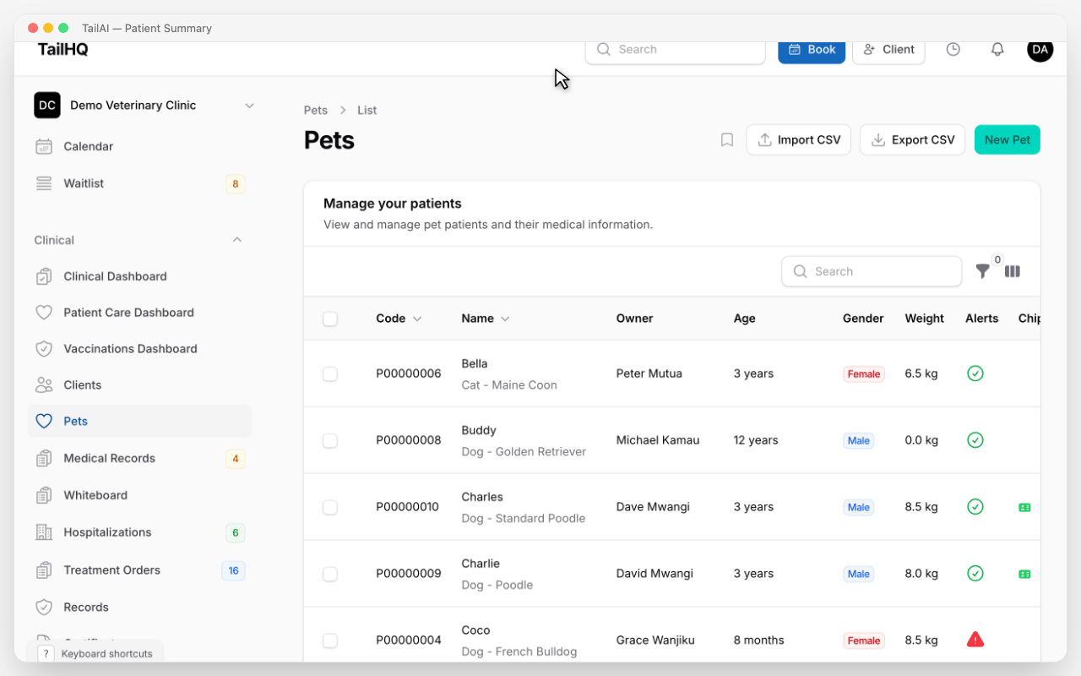This screenshot has height=676, width=1081.
Task: Sort the table by the Name column arrow
Action: [x=505, y=319]
